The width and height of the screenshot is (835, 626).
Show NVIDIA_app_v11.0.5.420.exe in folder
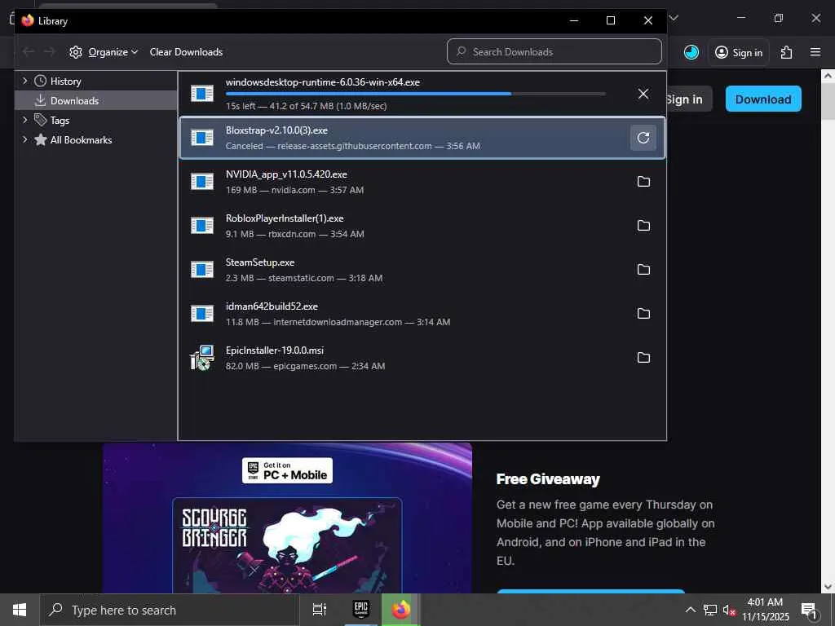click(x=643, y=182)
